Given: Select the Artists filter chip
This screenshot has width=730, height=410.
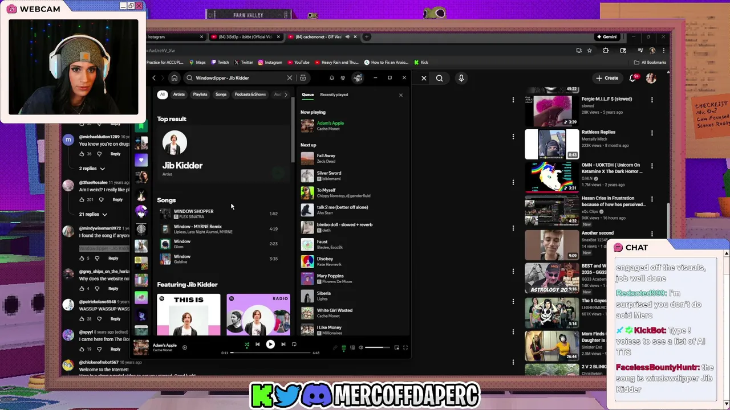Looking at the screenshot, I should coord(179,95).
